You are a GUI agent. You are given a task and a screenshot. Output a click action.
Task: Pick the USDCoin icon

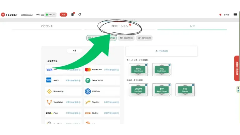[88, 91]
